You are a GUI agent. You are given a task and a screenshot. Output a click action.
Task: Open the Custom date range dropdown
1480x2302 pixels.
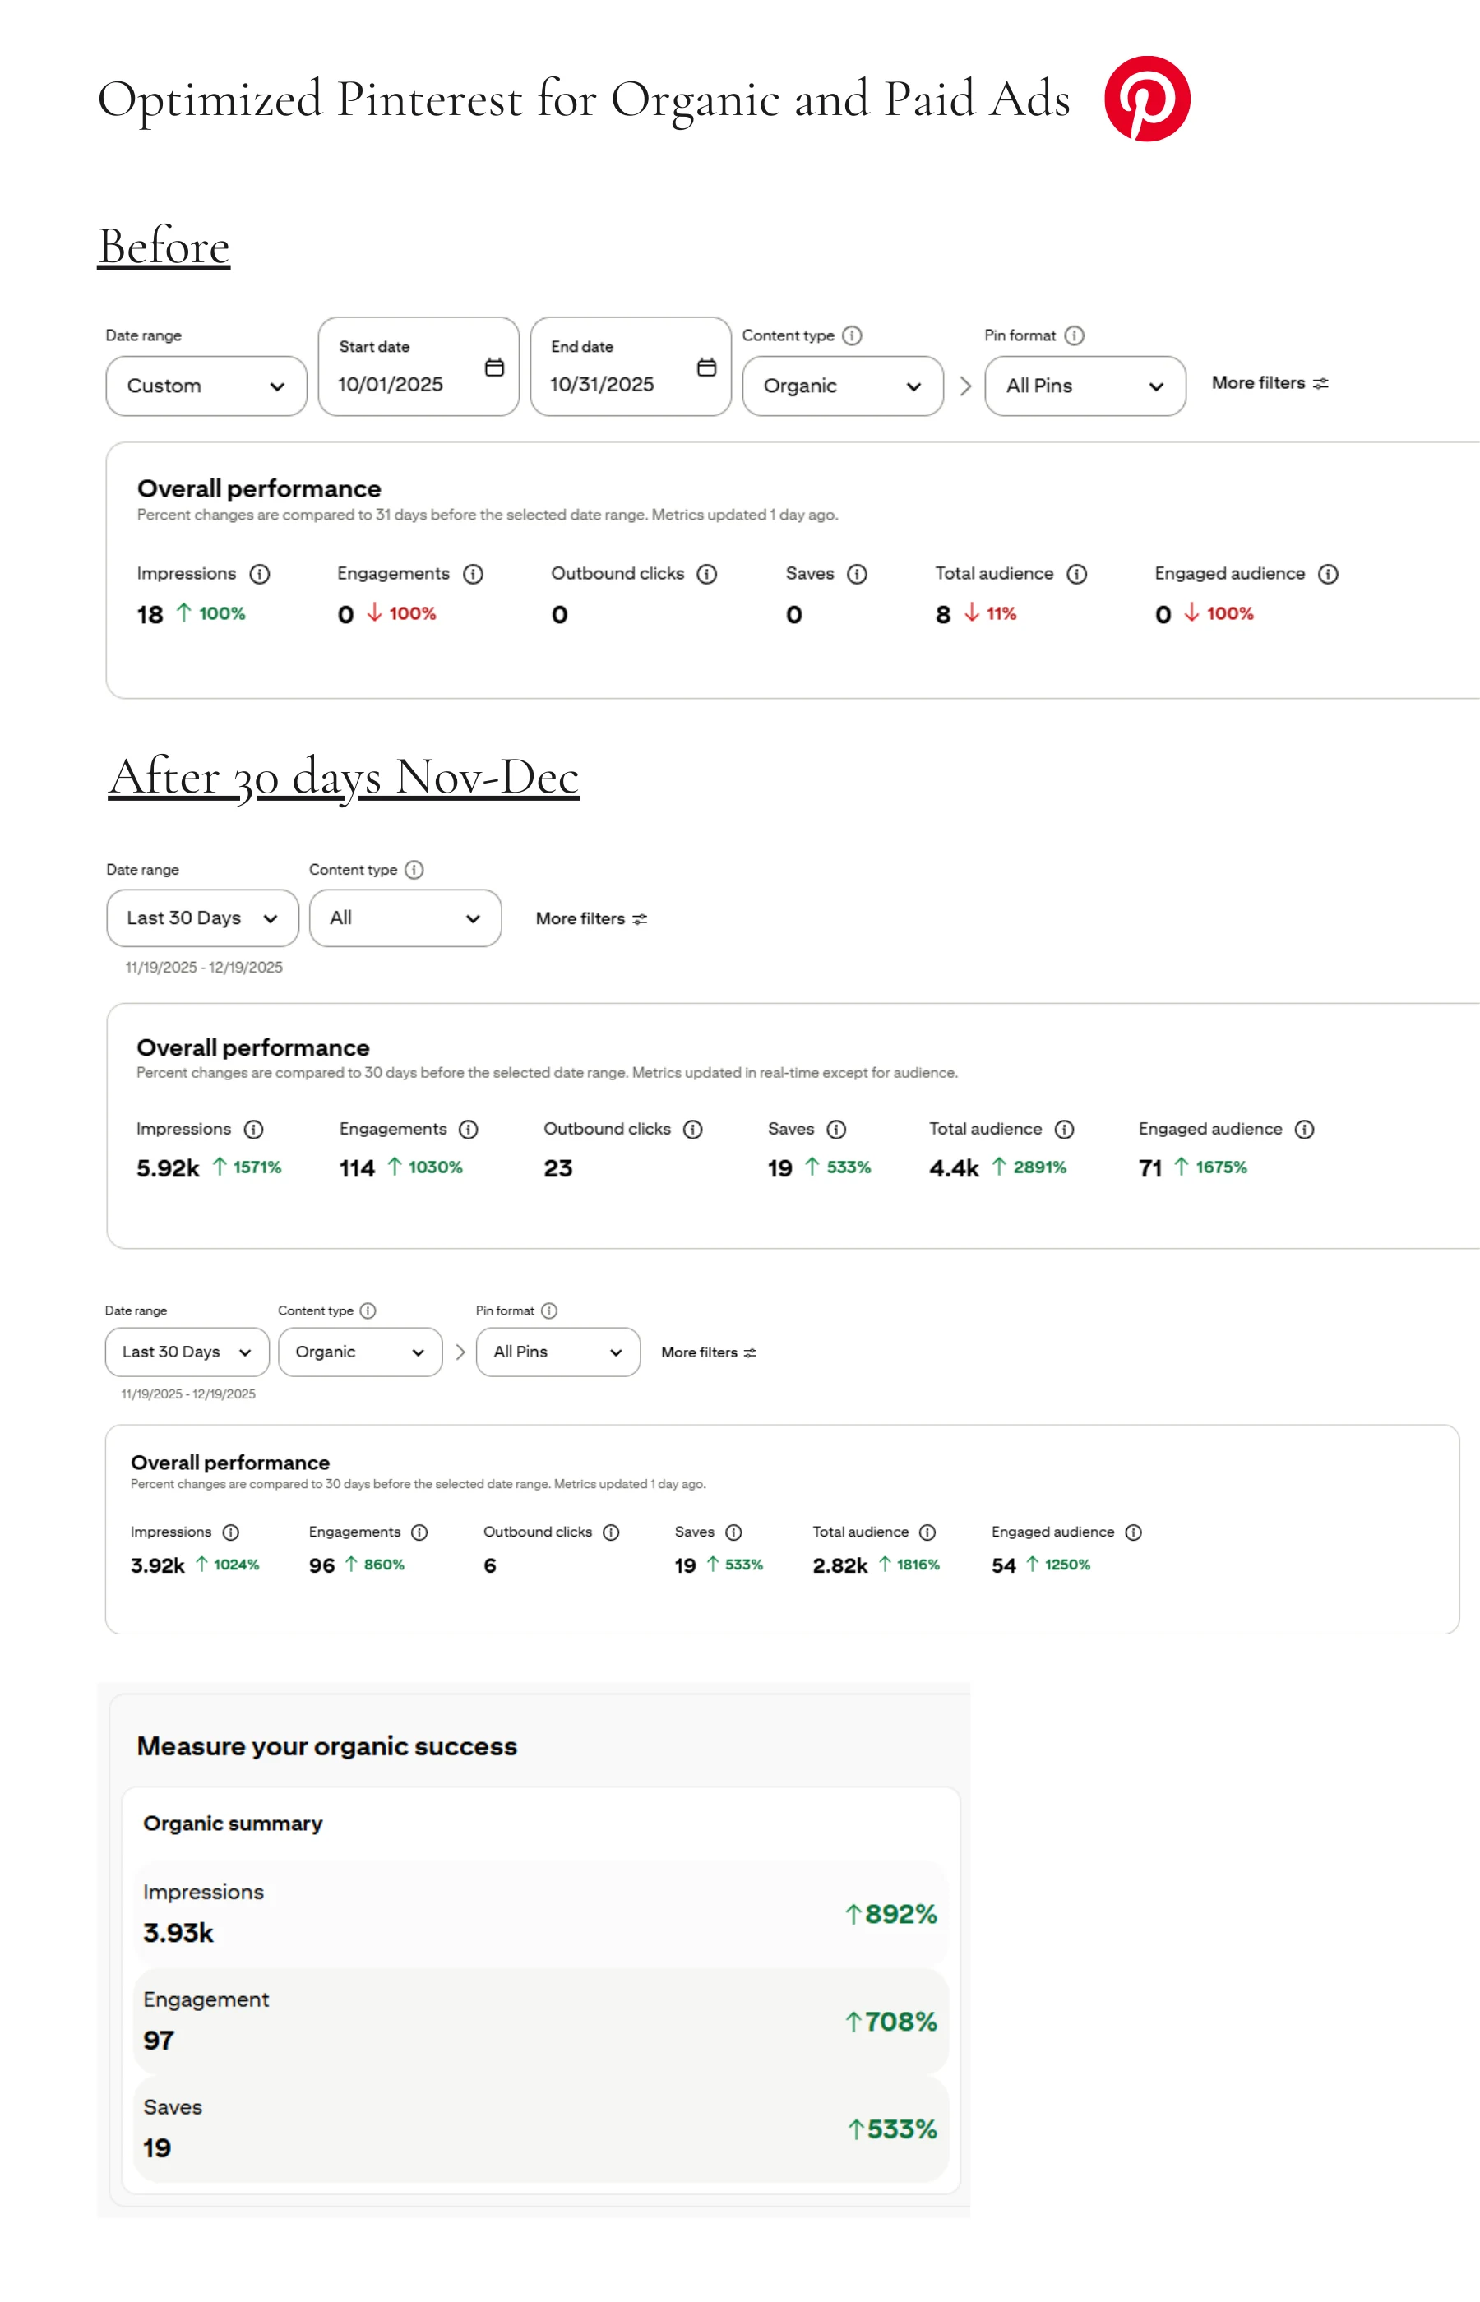(206, 386)
